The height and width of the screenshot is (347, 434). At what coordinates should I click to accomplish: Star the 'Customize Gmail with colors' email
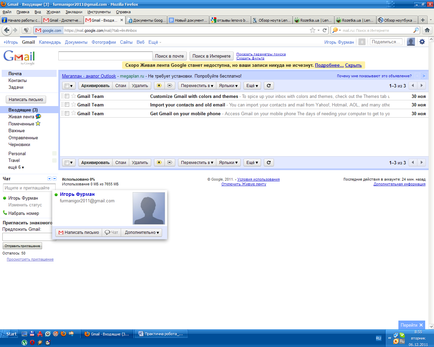[74, 96]
